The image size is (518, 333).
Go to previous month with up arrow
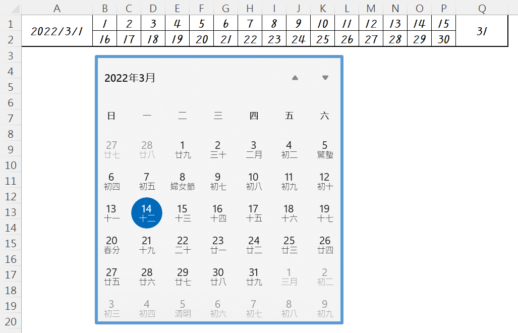click(295, 78)
